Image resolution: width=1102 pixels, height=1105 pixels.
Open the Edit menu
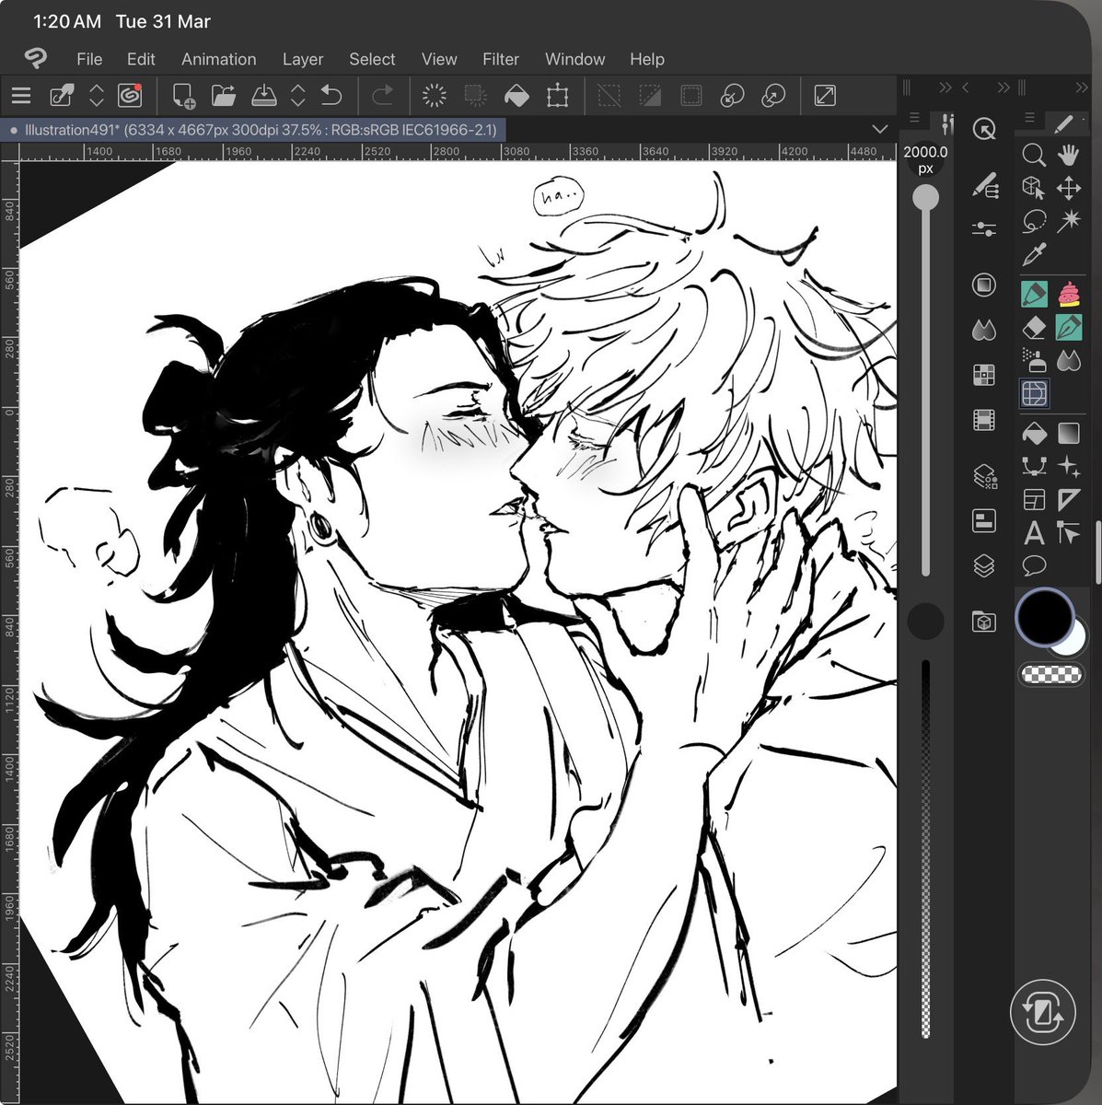tap(141, 59)
